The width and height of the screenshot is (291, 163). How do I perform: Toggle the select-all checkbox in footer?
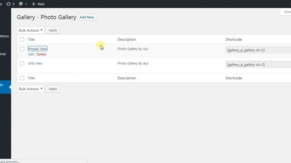click(22, 78)
